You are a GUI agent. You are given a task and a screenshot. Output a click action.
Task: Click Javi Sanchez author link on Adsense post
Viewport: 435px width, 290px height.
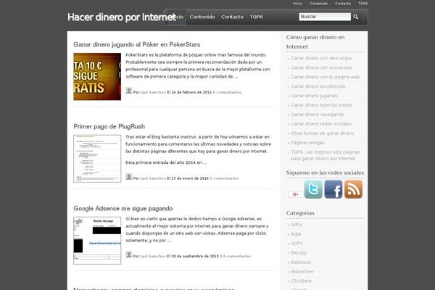click(x=153, y=256)
